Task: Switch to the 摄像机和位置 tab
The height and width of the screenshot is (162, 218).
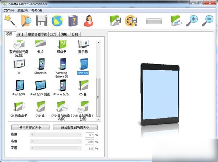Action: (x=37, y=34)
